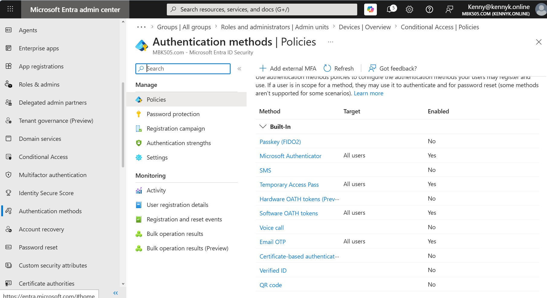Click the Enterprise apps sidebar icon
547x298 pixels.
click(9, 48)
